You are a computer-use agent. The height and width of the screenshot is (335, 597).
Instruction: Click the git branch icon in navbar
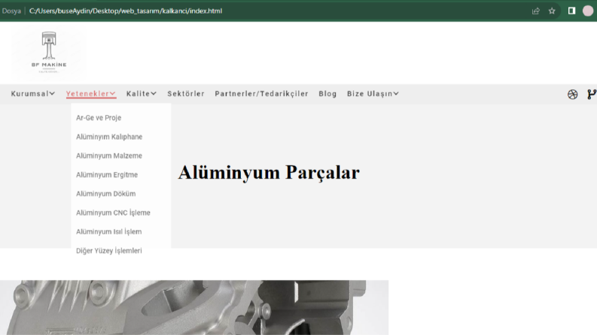[x=592, y=94]
